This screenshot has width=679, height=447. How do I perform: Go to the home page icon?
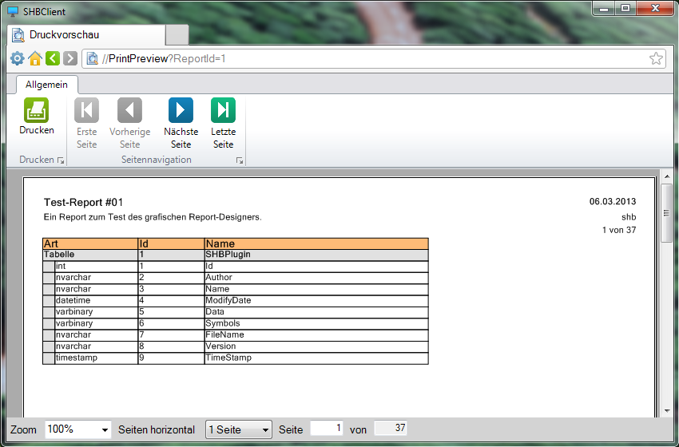(35, 58)
